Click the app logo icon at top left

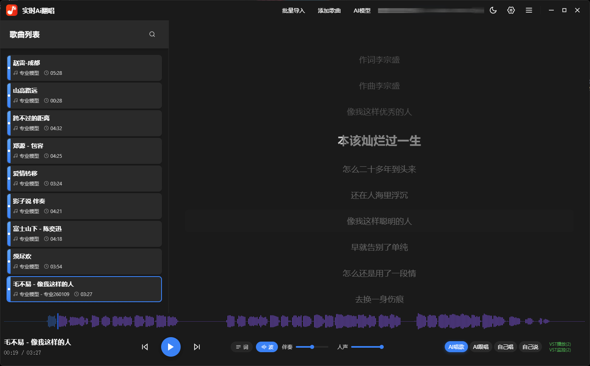point(11,9)
